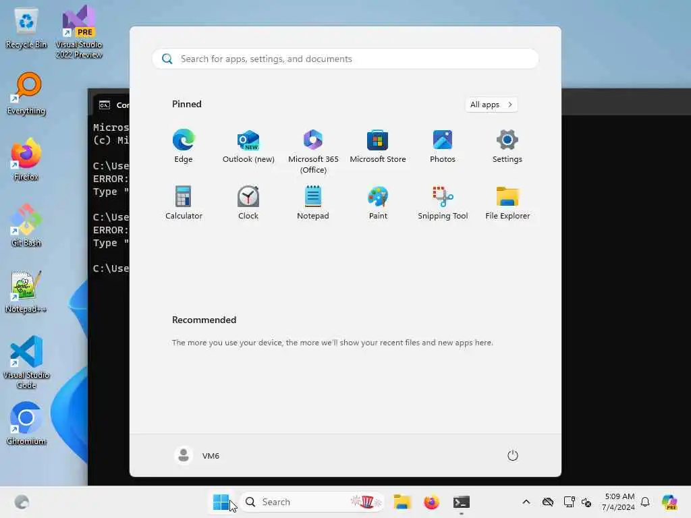Click the Windows Start button on taskbar

(221, 502)
